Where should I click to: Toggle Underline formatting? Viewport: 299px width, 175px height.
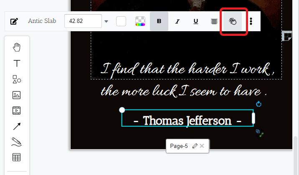[x=196, y=21]
